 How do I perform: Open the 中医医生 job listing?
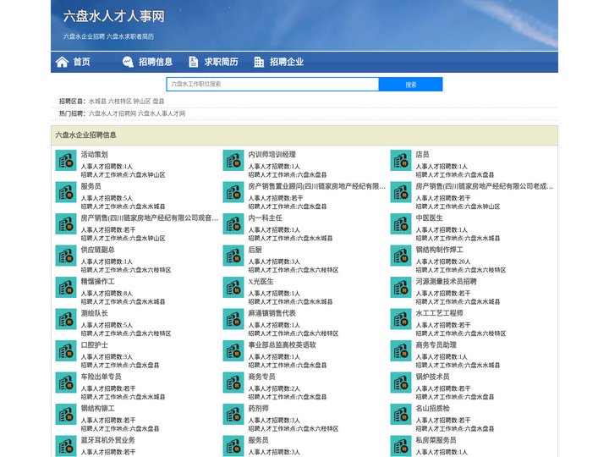tap(429, 218)
